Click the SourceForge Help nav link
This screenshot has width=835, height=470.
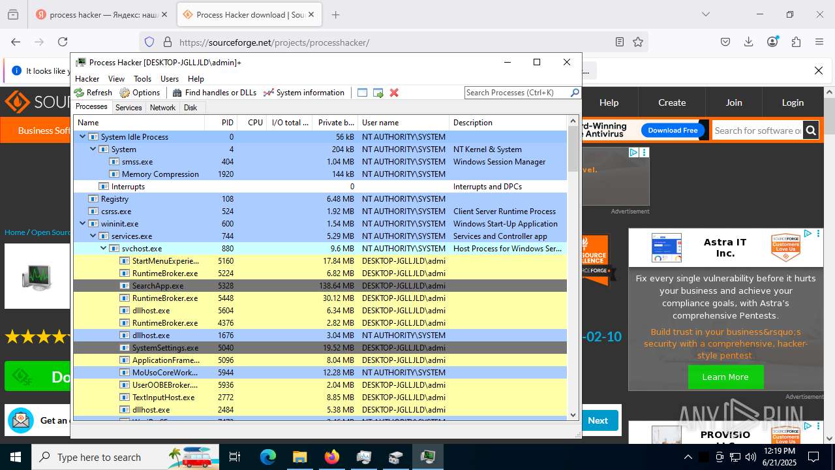609,102
